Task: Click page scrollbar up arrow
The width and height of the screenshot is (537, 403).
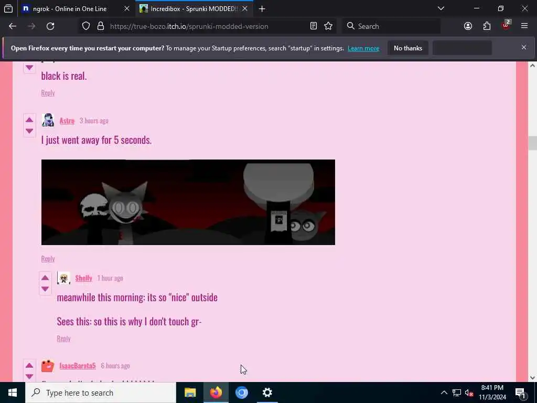Action: click(x=532, y=66)
